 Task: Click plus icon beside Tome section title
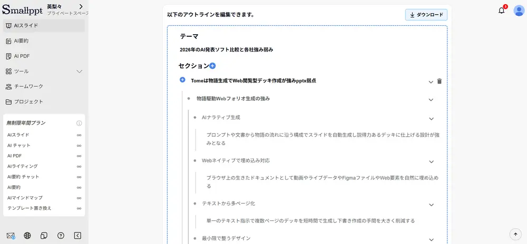click(x=182, y=80)
